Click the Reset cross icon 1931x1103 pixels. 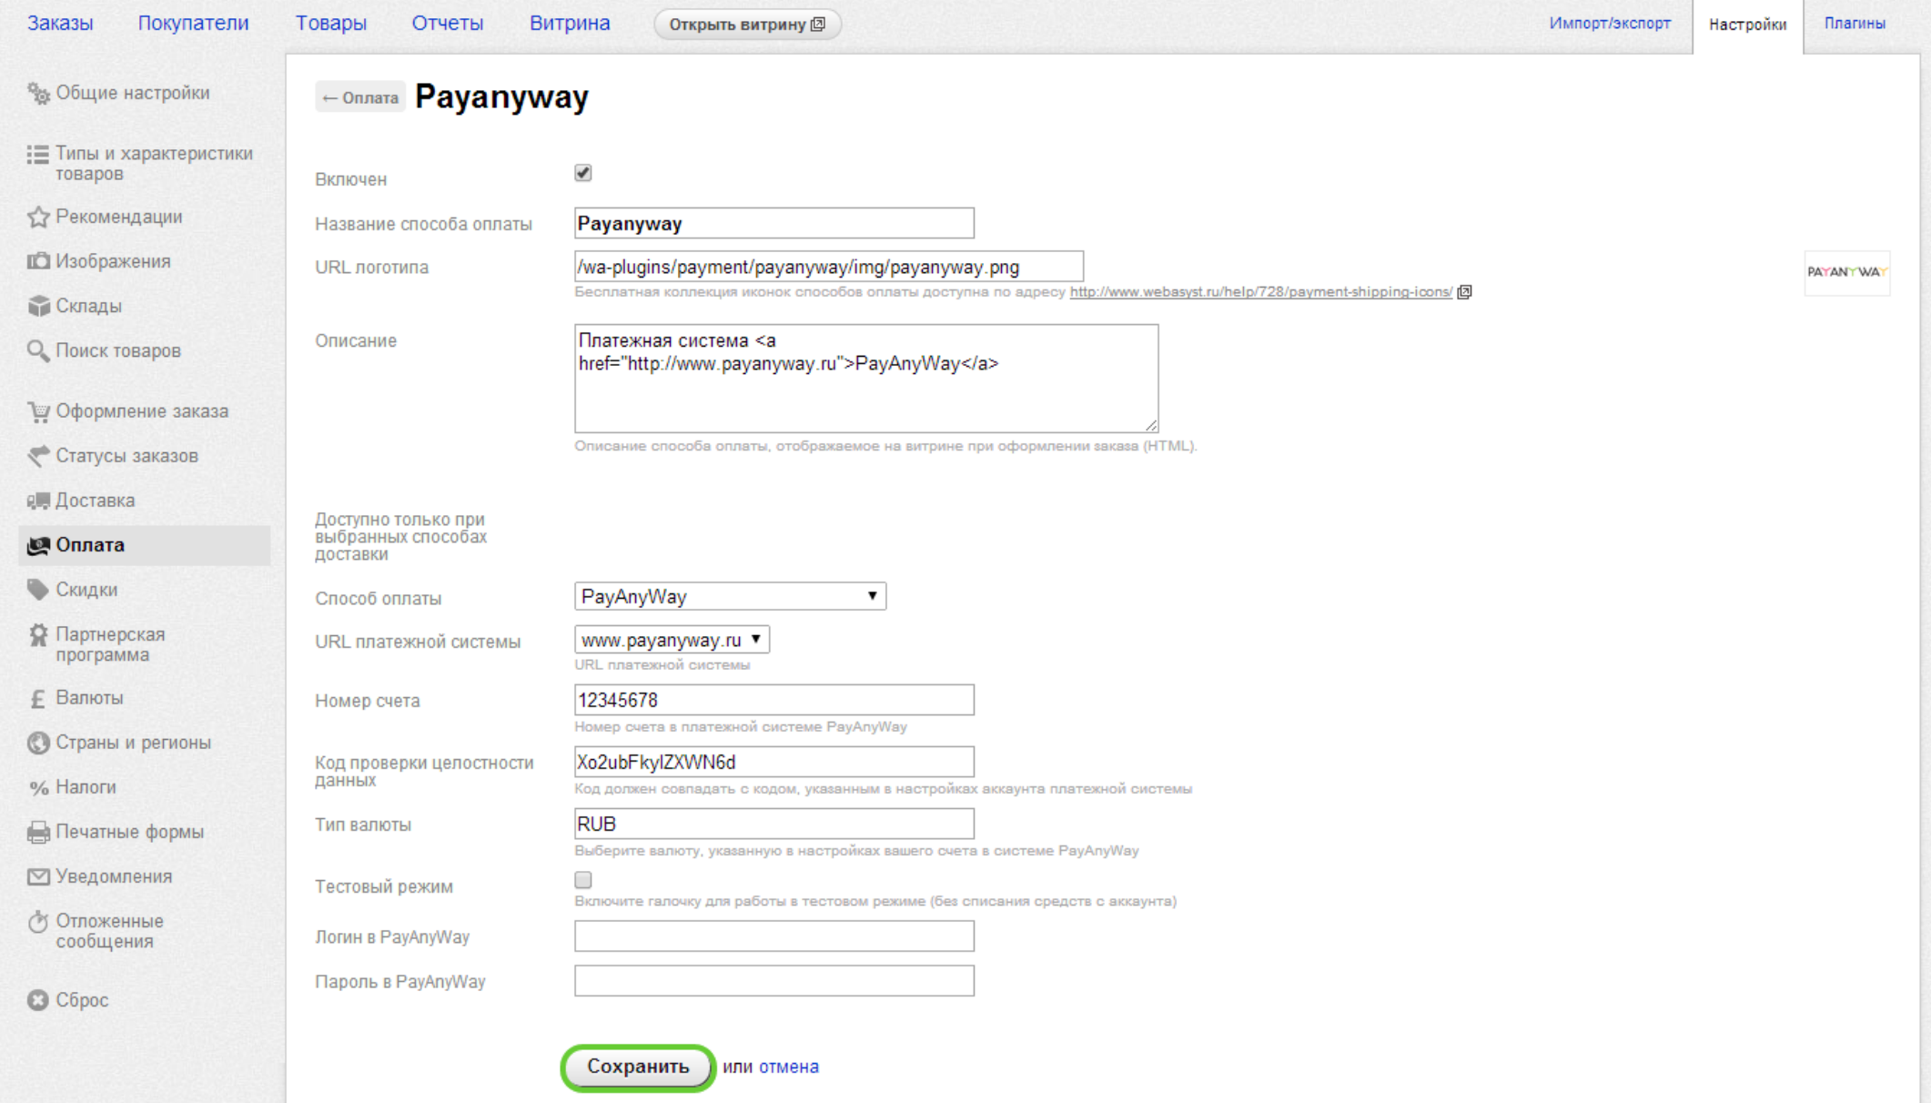(38, 1000)
